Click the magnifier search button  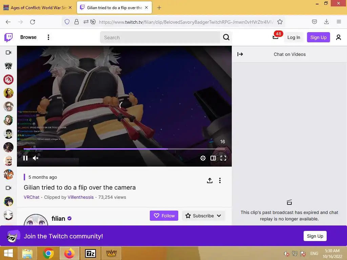click(226, 37)
